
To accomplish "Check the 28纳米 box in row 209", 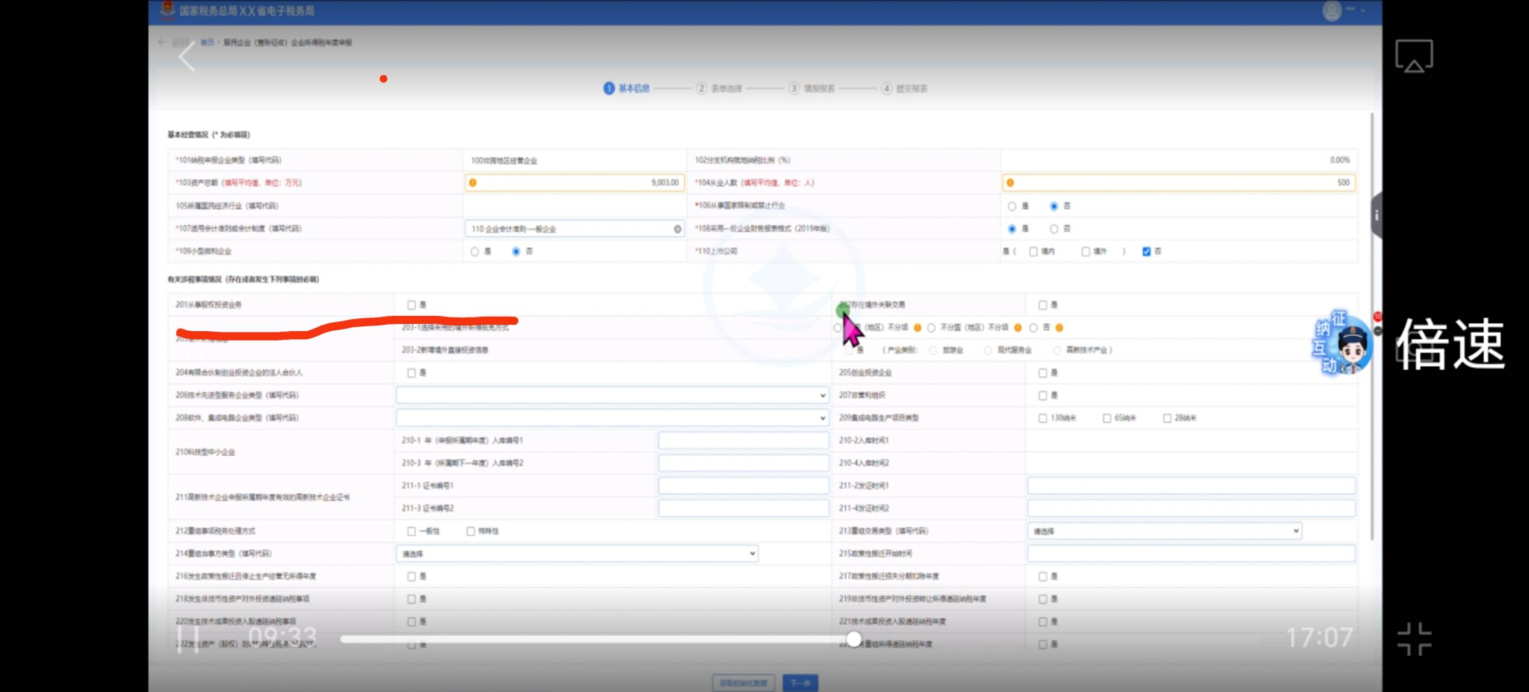I will 1166,418.
